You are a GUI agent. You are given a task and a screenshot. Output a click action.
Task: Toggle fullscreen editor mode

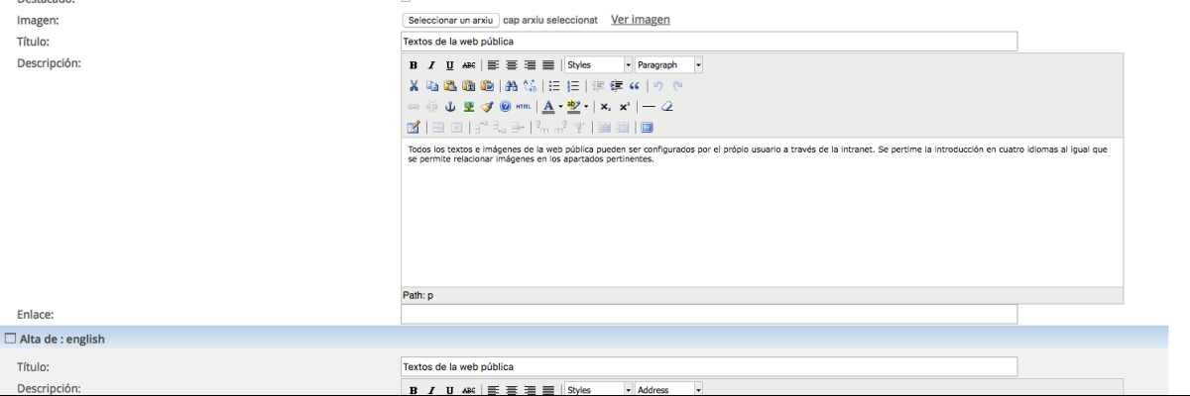coord(648,128)
